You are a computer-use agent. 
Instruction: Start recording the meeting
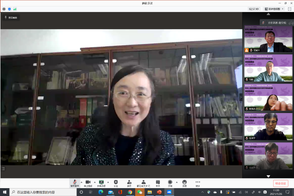click(x=170, y=182)
